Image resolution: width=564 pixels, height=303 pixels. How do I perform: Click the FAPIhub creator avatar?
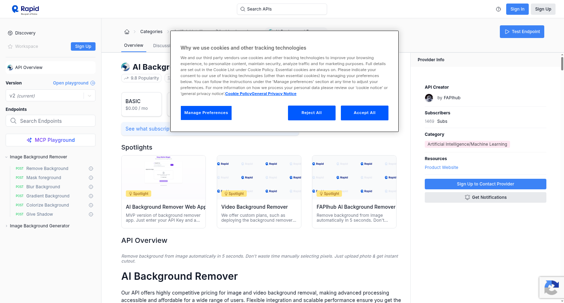(x=429, y=98)
